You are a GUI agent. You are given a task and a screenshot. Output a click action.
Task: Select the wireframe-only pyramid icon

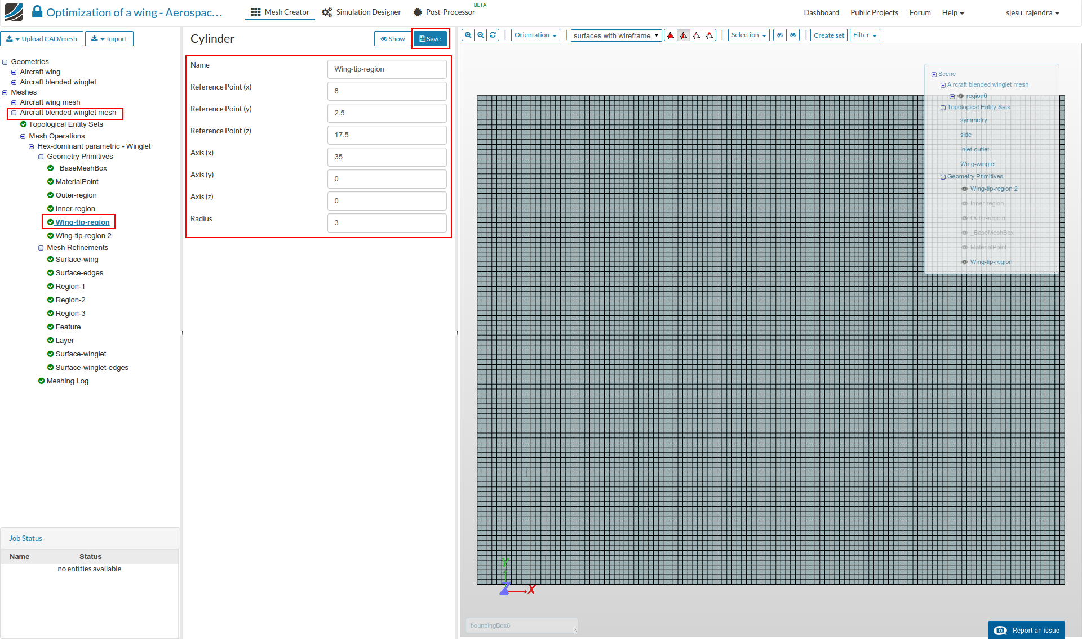(x=697, y=35)
